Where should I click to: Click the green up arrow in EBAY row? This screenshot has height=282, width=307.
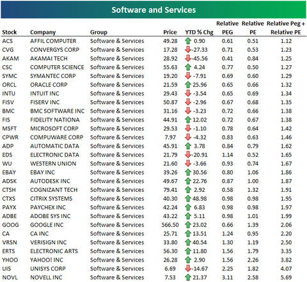(188, 172)
